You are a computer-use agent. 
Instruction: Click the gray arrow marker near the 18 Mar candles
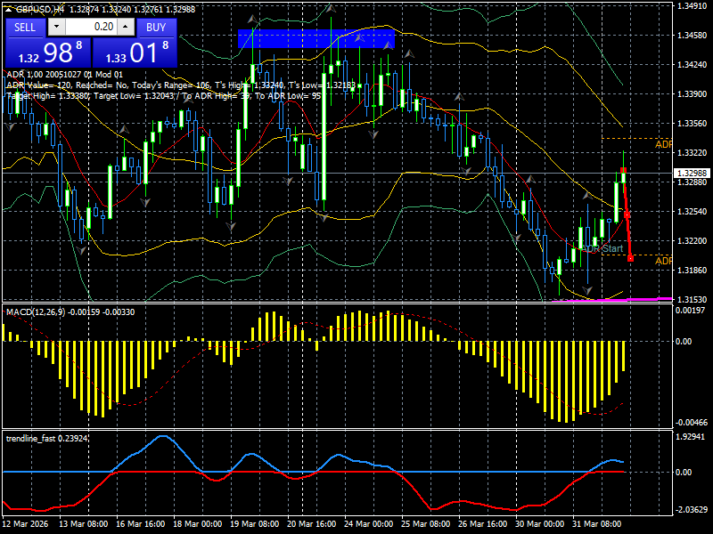coord(189,101)
